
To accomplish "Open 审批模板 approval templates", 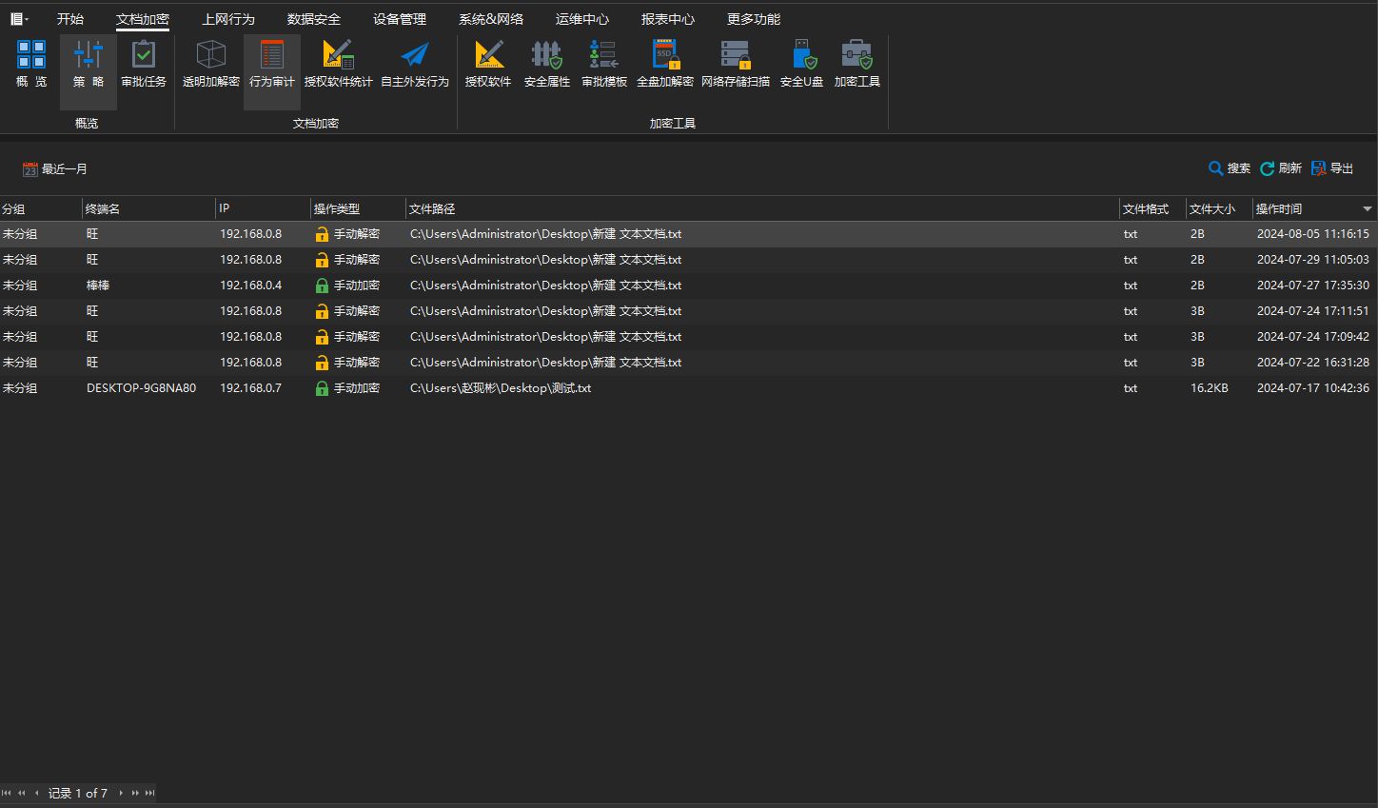I will click(604, 64).
